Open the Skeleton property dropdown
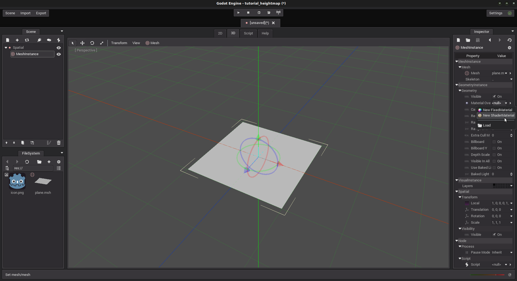 [511, 79]
